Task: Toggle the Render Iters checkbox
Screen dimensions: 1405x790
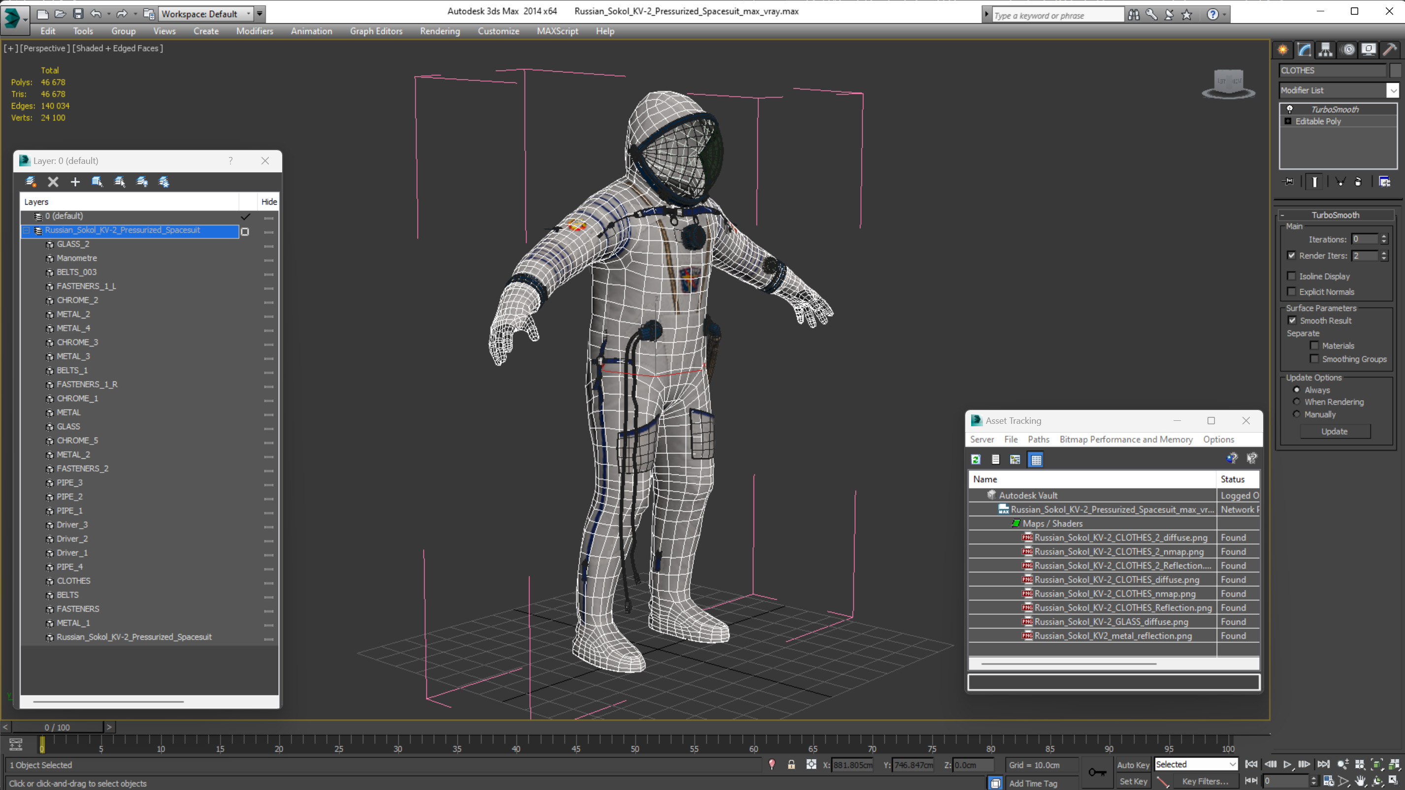Action: 1292,255
